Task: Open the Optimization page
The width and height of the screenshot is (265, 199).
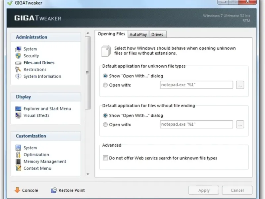Action: [x=36, y=155]
